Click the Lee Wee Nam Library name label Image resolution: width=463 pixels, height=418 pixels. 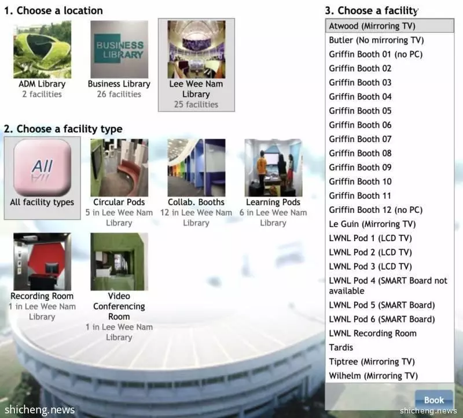click(x=196, y=89)
